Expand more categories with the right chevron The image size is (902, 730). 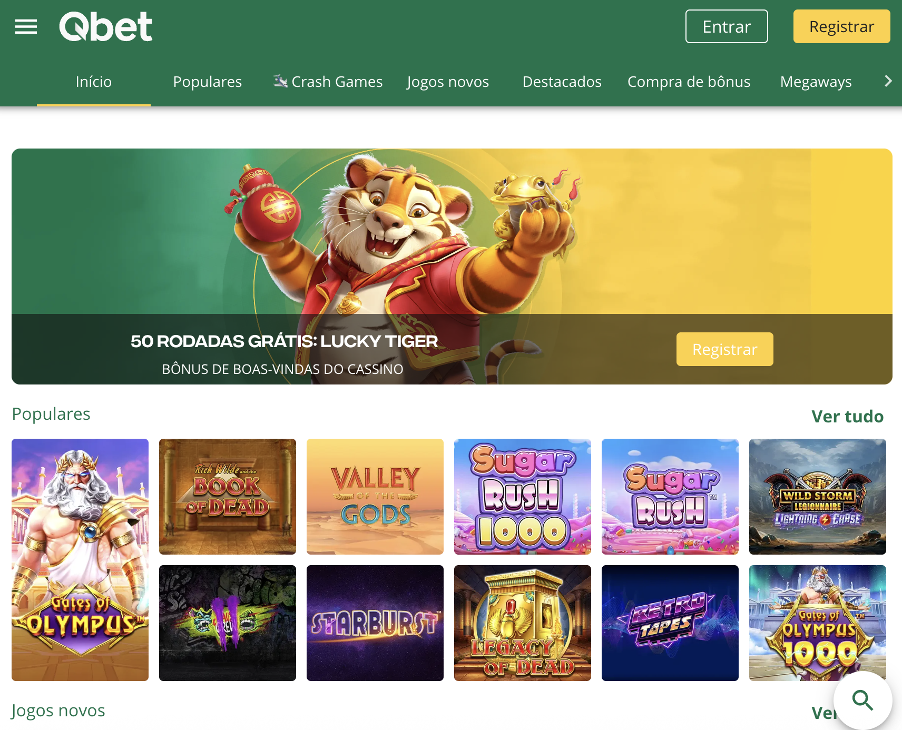888,81
